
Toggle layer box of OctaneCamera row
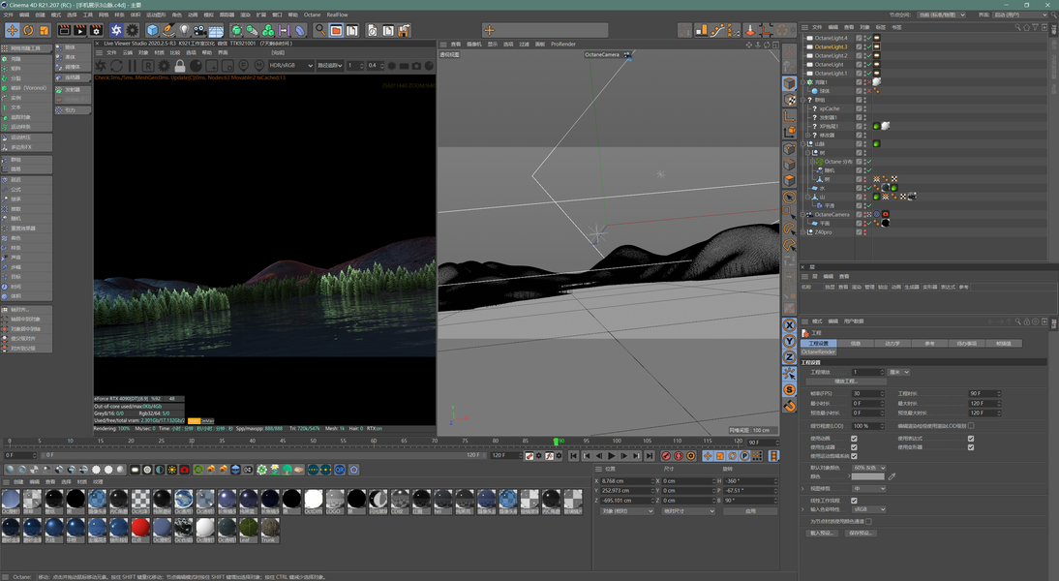[859, 214]
